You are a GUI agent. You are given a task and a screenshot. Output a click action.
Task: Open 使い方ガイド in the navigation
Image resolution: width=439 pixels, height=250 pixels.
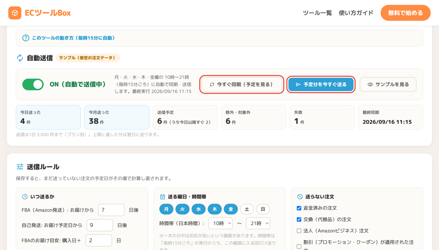point(356,13)
